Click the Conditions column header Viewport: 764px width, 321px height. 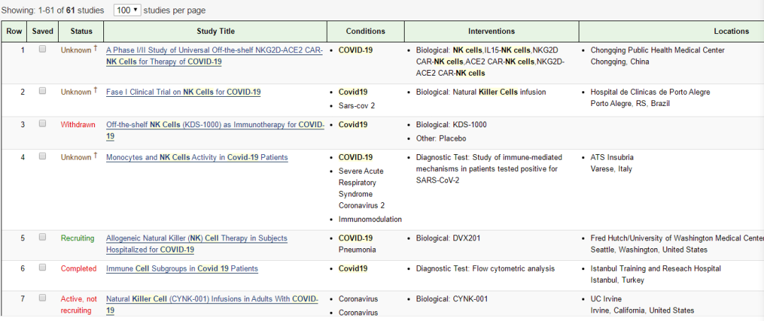coord(365,31)
